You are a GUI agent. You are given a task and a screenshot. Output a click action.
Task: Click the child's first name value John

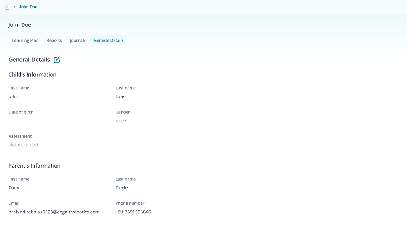(14, 96)
